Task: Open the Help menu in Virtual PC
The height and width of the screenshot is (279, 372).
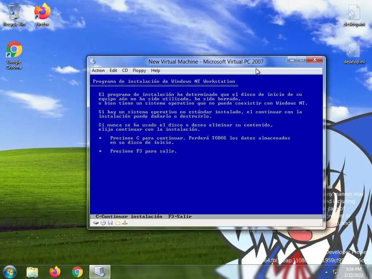Action: click(155, 70)
